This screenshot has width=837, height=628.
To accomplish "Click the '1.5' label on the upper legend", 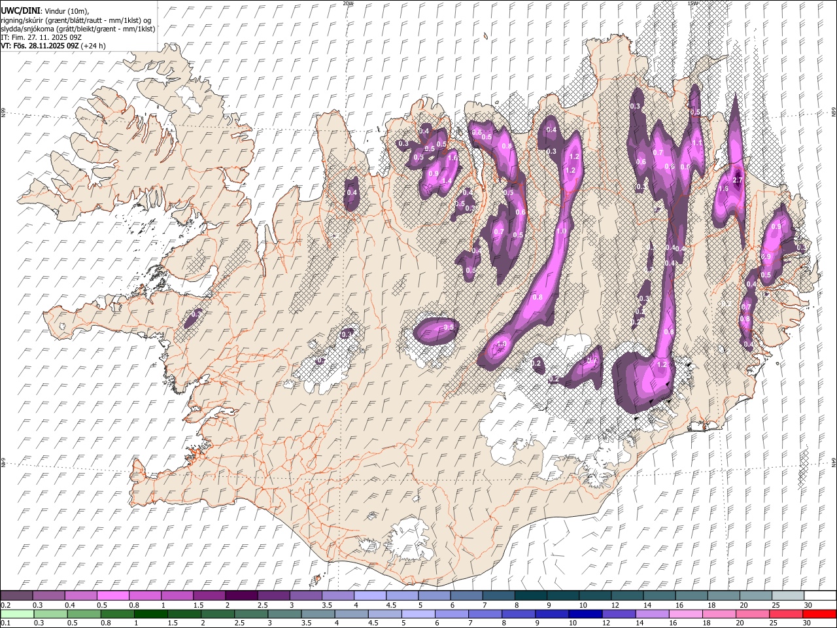I will (x=199, y=605).
